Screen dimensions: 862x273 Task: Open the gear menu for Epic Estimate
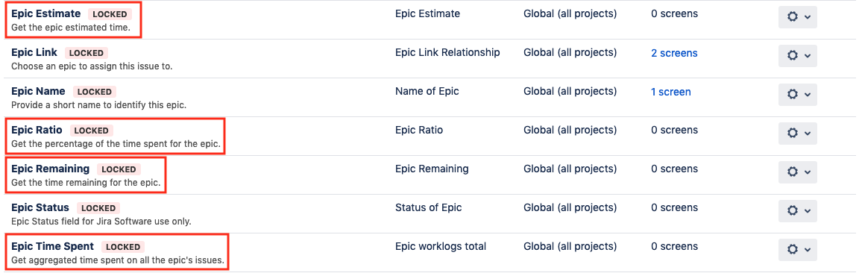797,17
